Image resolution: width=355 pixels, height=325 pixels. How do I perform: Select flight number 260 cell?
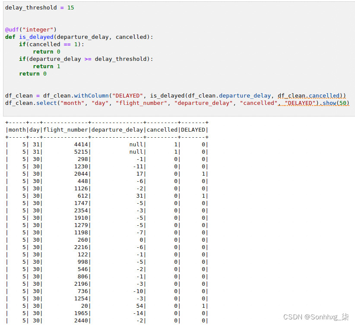point(82,240)
